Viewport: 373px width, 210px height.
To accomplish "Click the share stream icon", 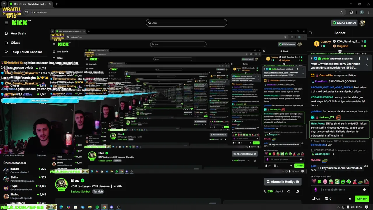I will click(288, 191).
